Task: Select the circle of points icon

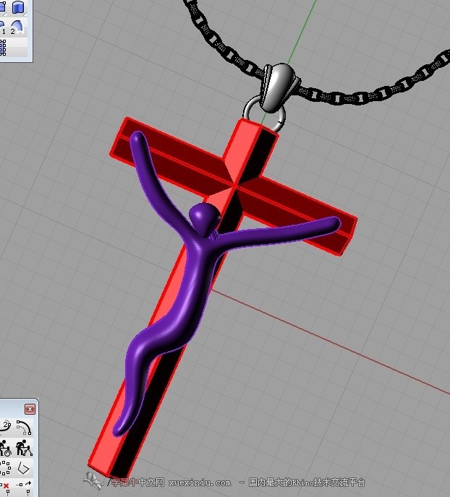Action: coord(5,469)
